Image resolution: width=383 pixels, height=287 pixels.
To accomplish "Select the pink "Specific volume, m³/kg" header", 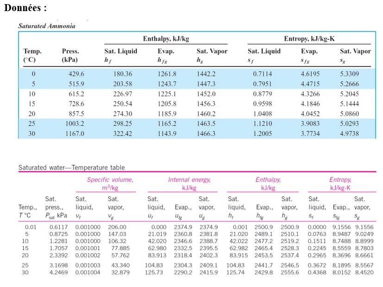I will [110, 183].
